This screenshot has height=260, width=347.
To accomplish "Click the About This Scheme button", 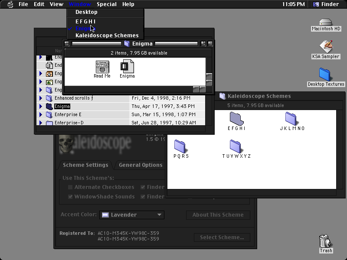I will tap(218, 215).
